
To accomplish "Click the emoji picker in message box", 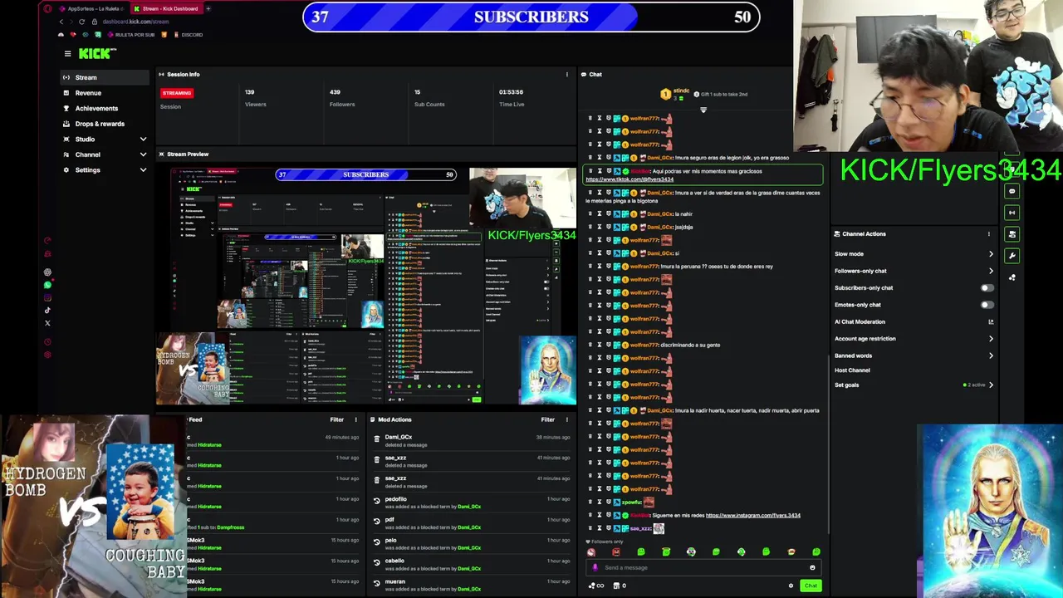I will point(812,568).
